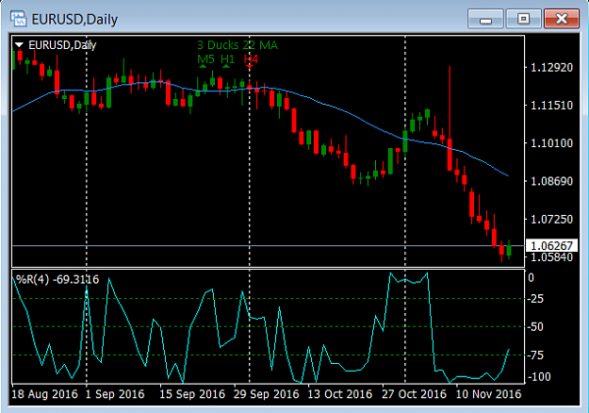The image size is (589, 413).
Task: Click the EURUSD,Daily window title text
Action: (74, 20)
